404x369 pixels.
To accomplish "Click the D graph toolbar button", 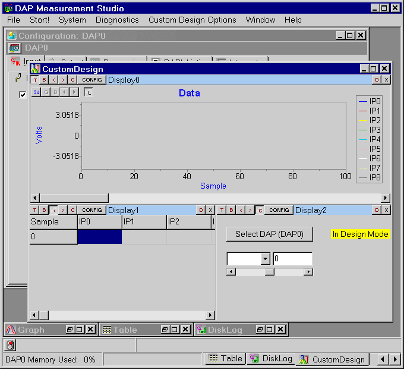I will click(55, 92).
